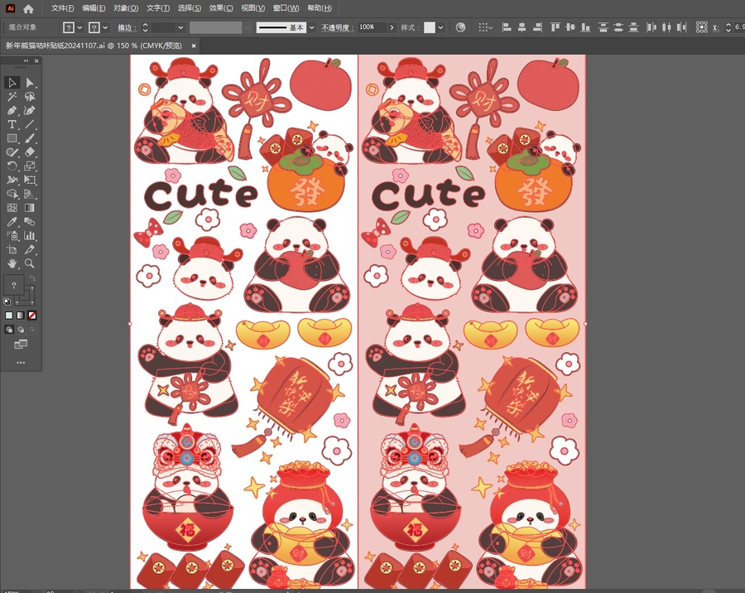Select the Width/Warp tool
Screen dimensions: 745x593
tap(12, 180)
